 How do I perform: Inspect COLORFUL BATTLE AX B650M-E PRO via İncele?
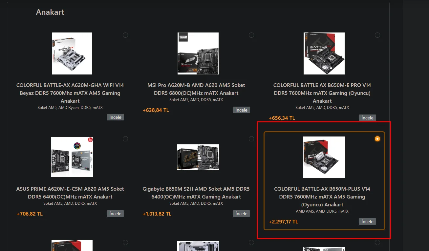point(367,118)
